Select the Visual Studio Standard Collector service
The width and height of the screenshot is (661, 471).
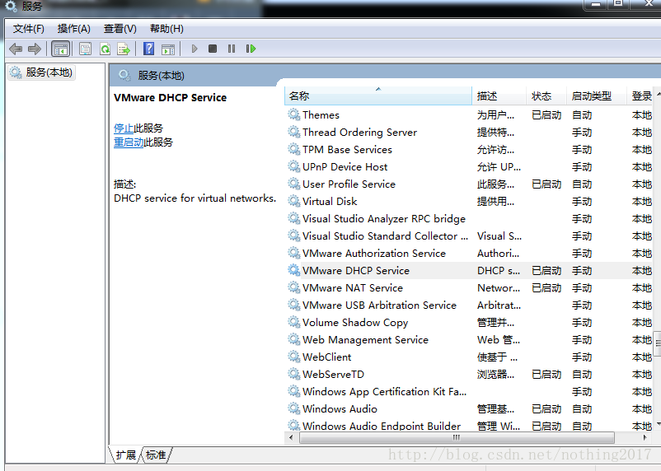point(469,236)
